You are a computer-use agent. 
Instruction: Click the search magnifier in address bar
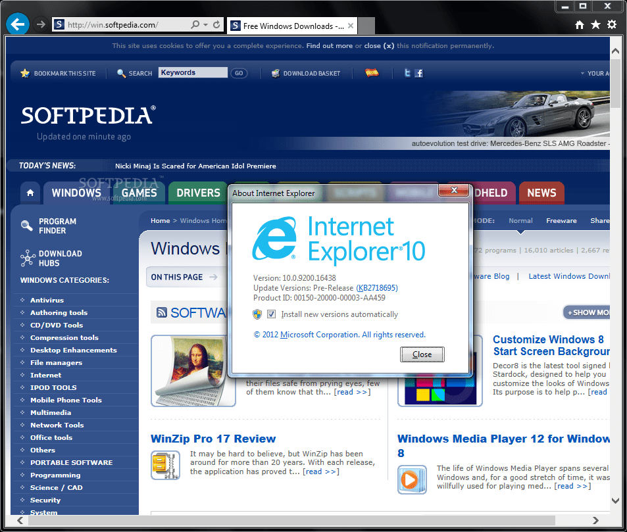[195, 25]
